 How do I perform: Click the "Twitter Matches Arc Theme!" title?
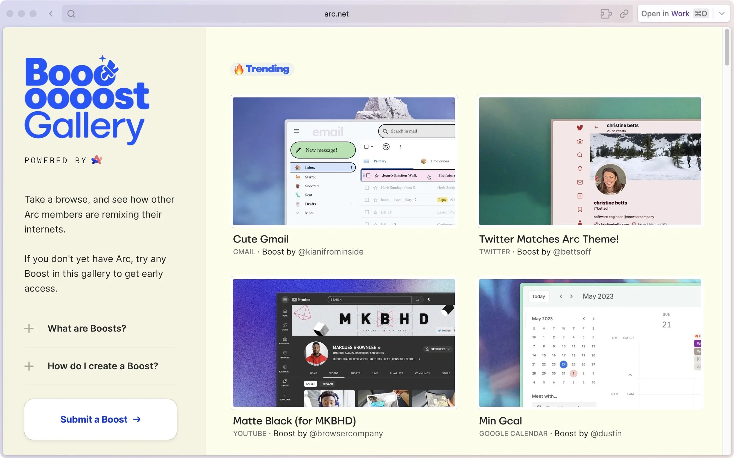(549, 239)
